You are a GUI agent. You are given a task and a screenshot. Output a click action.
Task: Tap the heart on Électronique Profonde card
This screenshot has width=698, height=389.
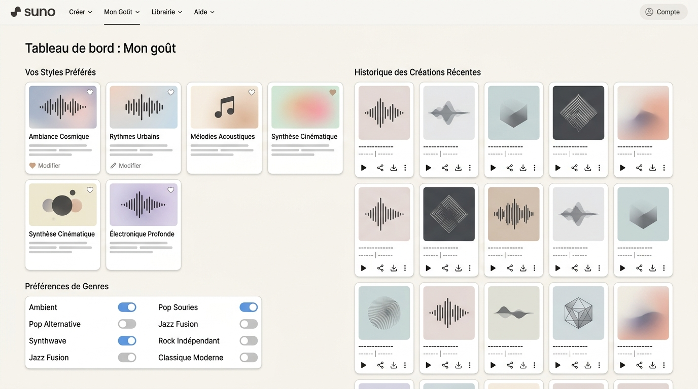171,190
